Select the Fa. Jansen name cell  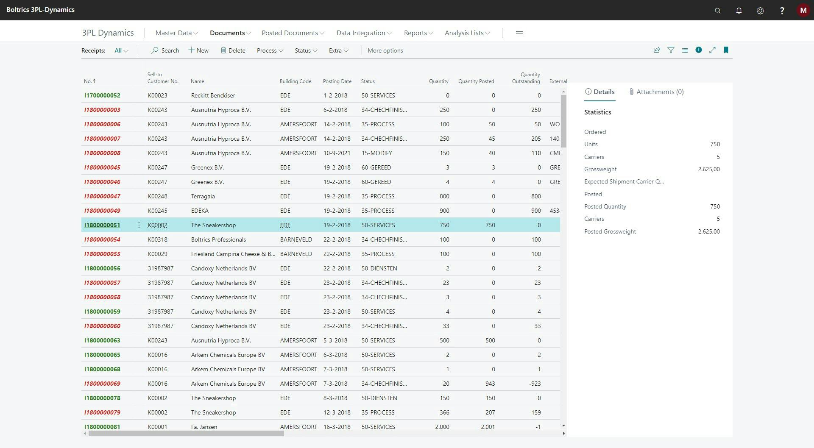point(204,427)
